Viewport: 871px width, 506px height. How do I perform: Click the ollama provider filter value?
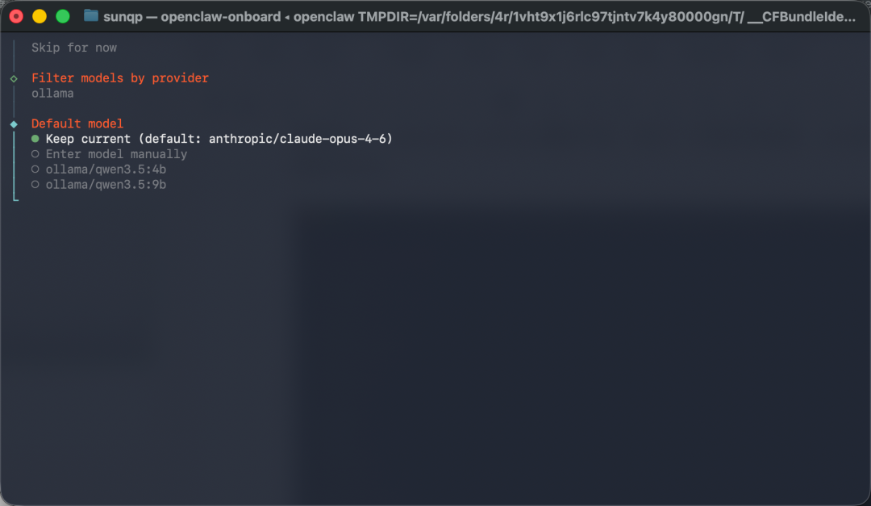click(x=52, y=93)
